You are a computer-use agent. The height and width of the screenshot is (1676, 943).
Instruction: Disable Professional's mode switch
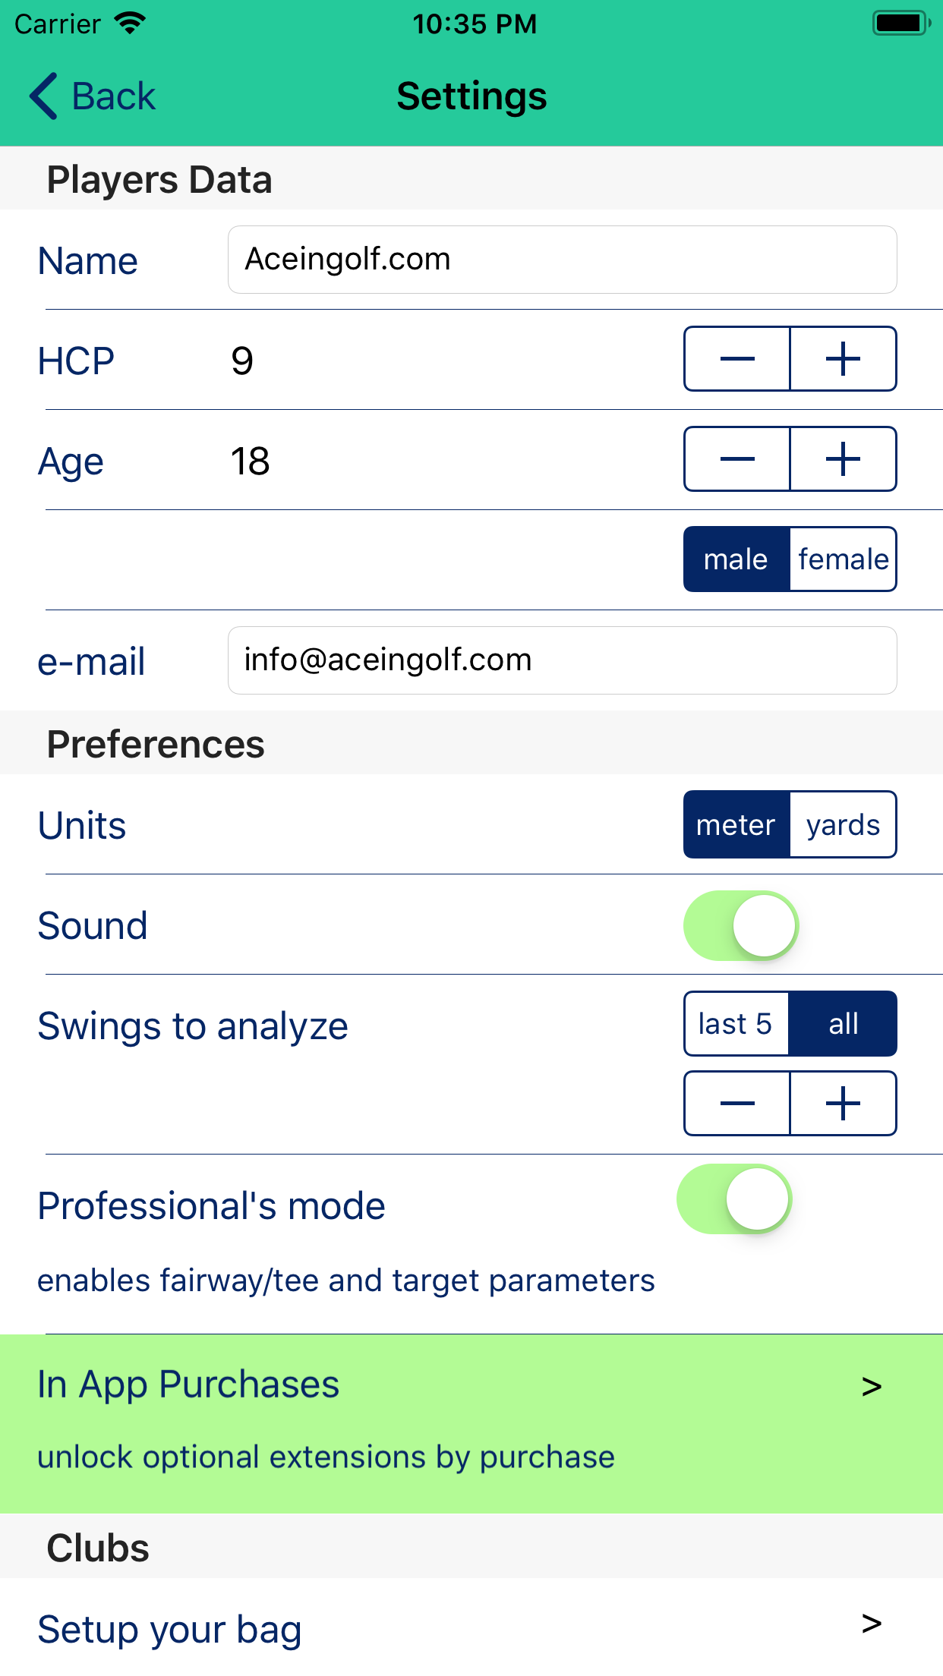coord(733,1199)
